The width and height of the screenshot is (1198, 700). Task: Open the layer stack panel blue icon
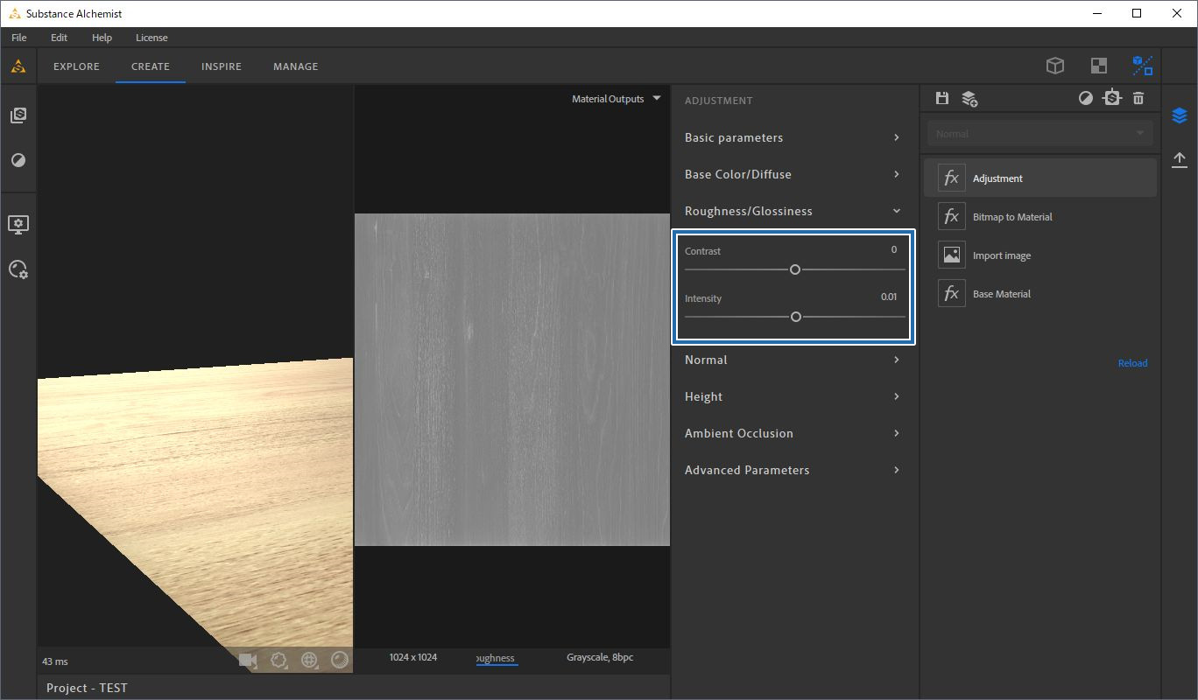click(x=1180, y=115)
